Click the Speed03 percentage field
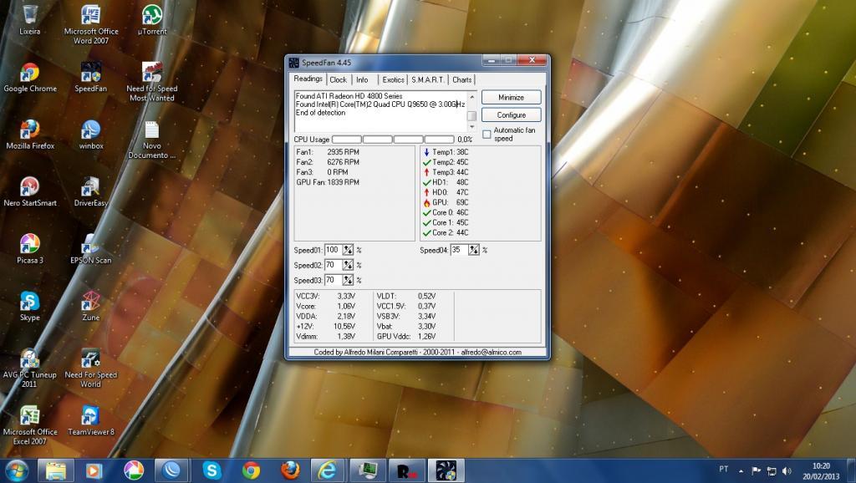Screen dimensions: 856x483 333,280
